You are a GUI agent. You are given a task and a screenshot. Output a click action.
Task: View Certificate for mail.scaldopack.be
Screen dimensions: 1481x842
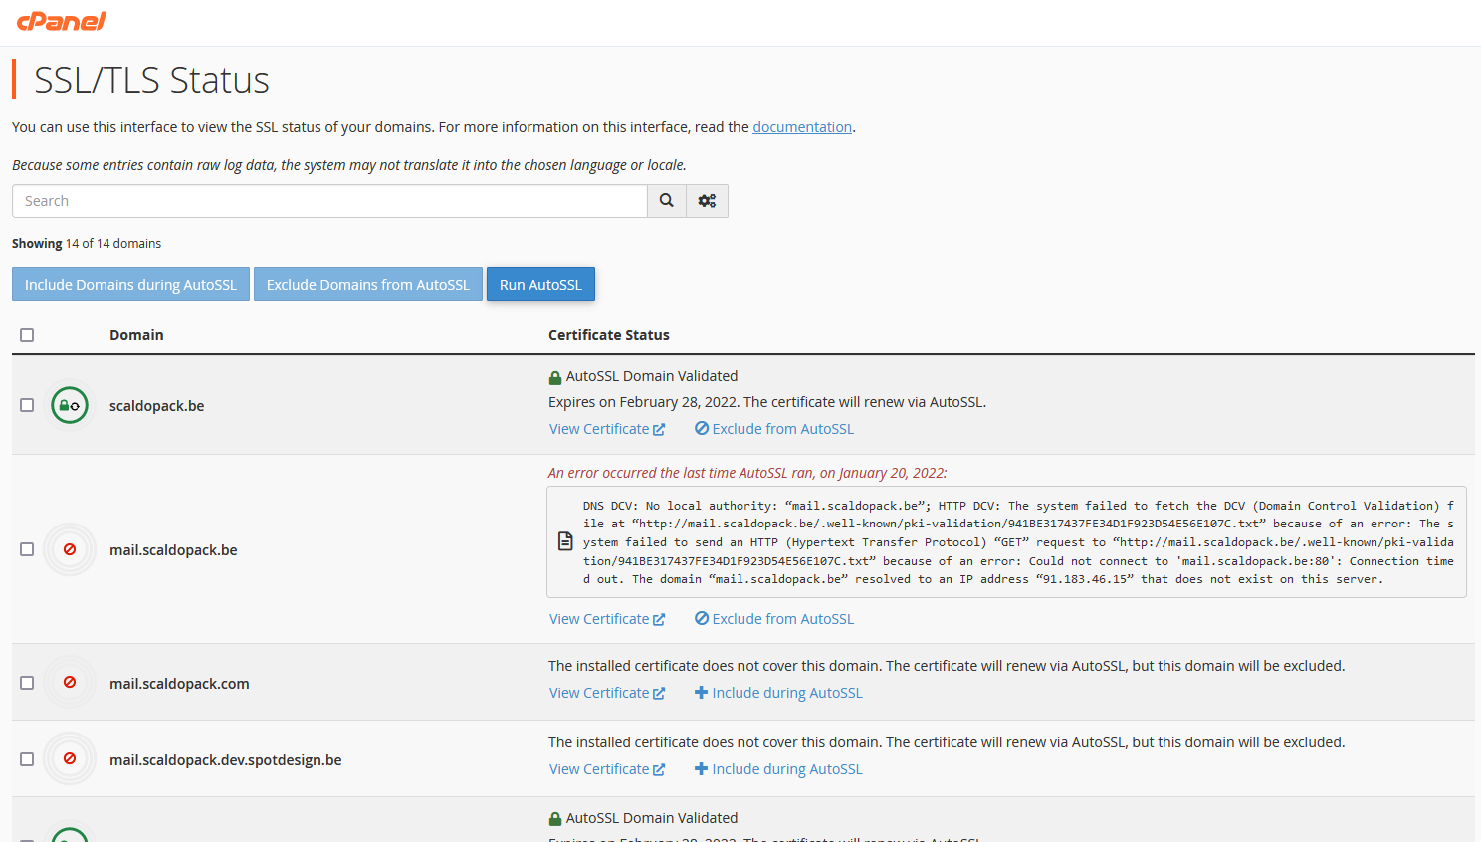point(607,619)
